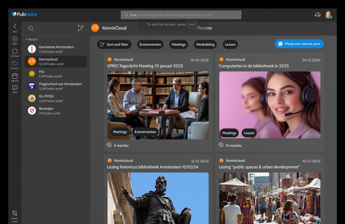The width and height of the screenshot is (345, 224).
Task: Select the Forums sidebar icon
Action: coord(15,64)
